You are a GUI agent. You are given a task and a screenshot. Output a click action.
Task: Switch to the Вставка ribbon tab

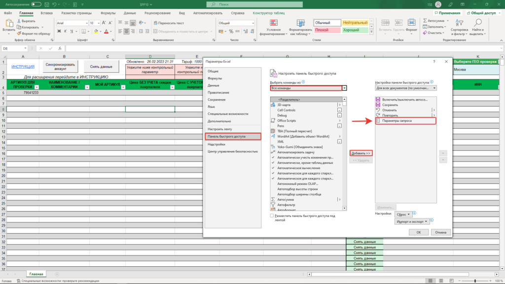tap(47, 13)
